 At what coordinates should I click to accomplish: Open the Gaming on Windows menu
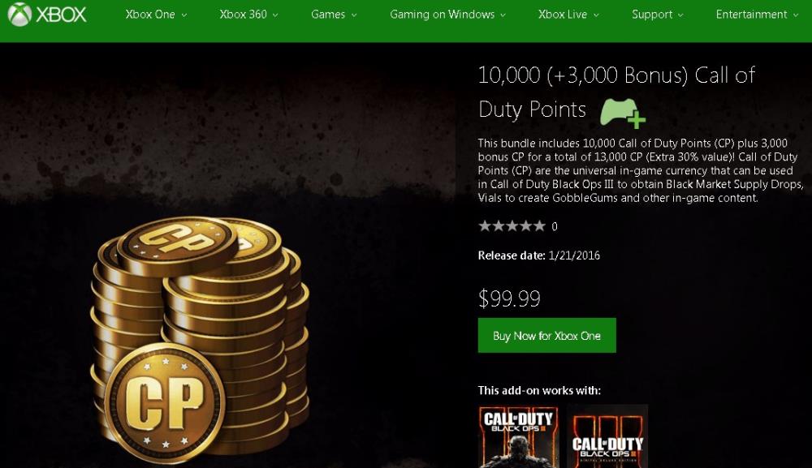pos(447,15)
